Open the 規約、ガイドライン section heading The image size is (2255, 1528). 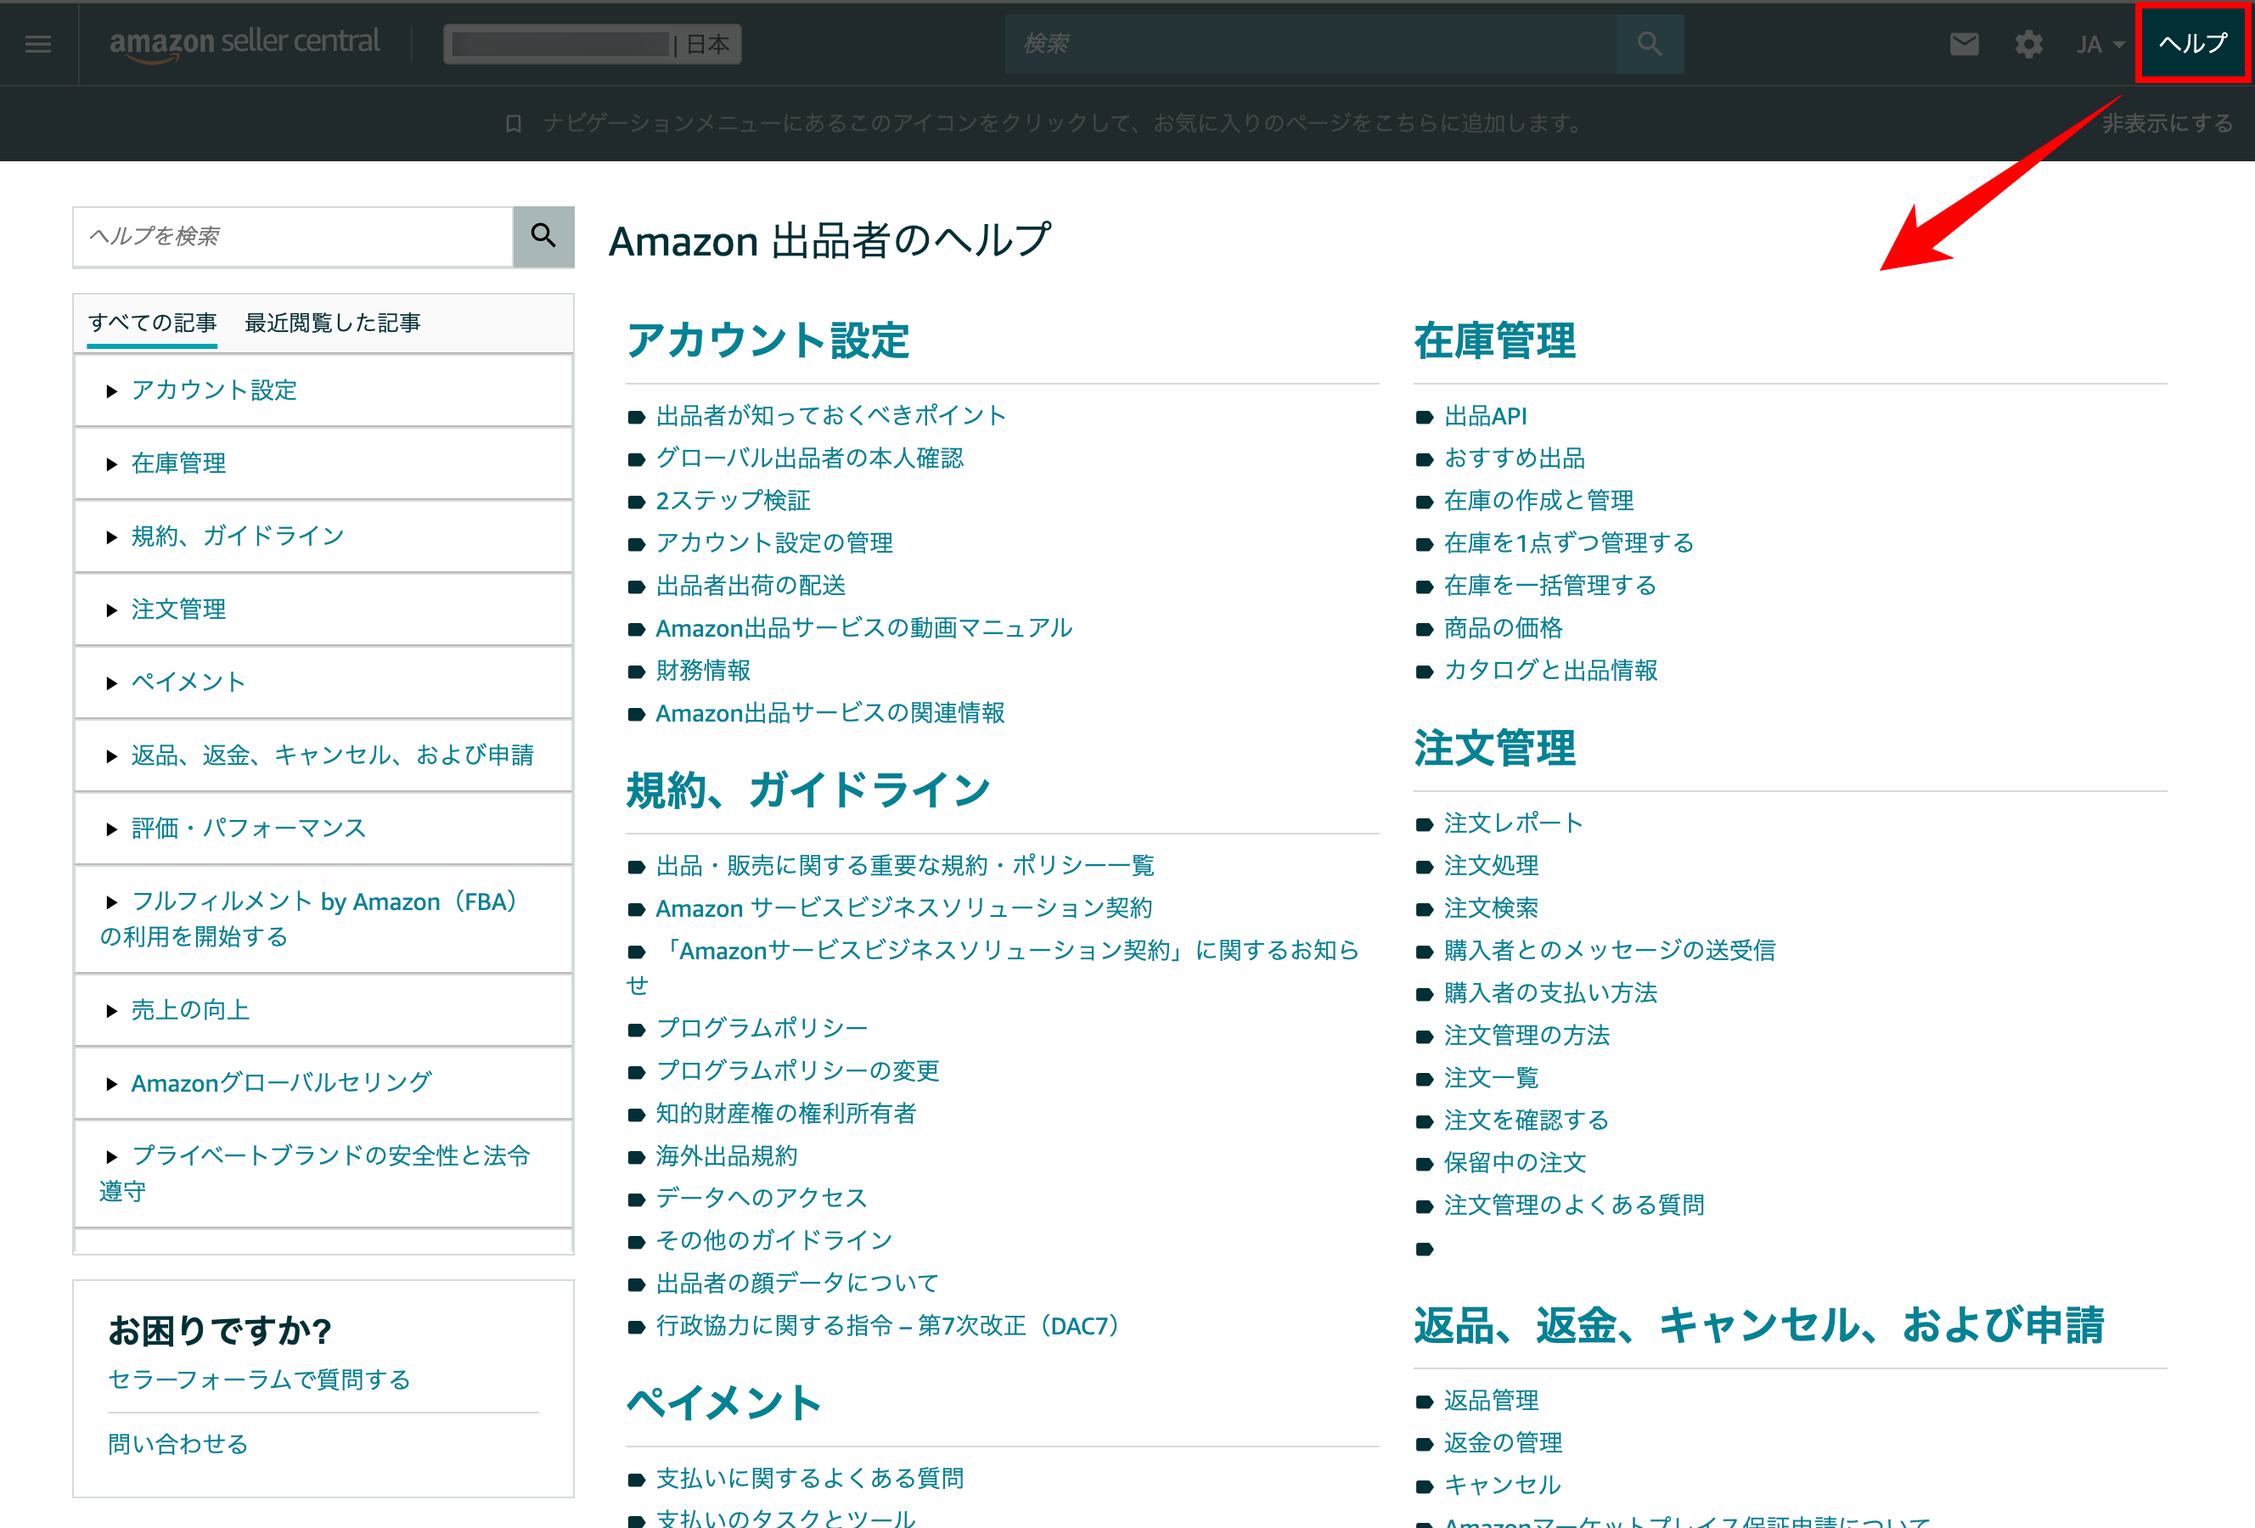[808, 789]
